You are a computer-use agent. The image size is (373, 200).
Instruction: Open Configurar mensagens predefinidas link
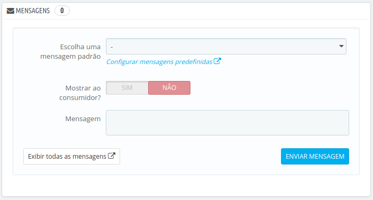pos(159,61)
